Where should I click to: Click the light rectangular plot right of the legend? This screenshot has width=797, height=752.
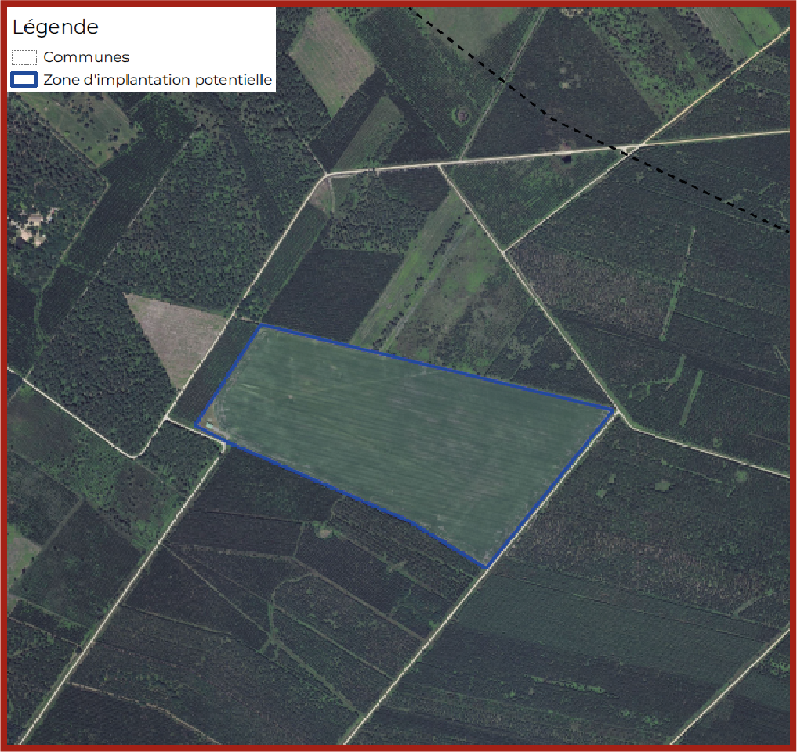331,59
